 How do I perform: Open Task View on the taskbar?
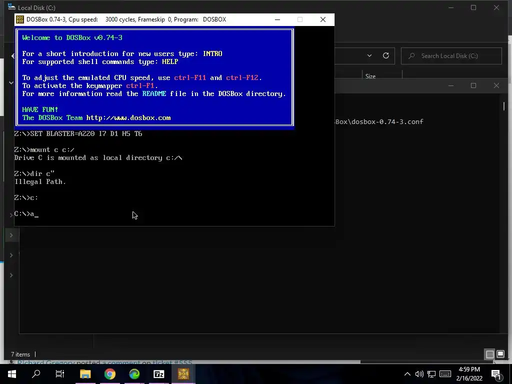click(x=60, y=374)
